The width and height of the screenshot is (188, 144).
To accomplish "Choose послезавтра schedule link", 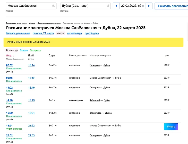I will pyautogui.click(x=74, y=33).
